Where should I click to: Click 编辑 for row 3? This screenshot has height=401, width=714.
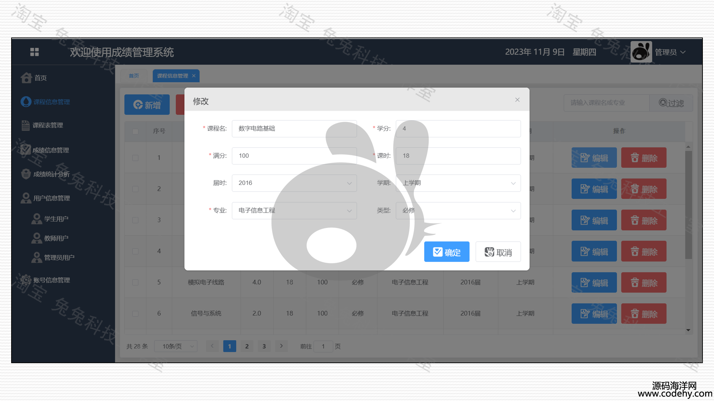594,220
